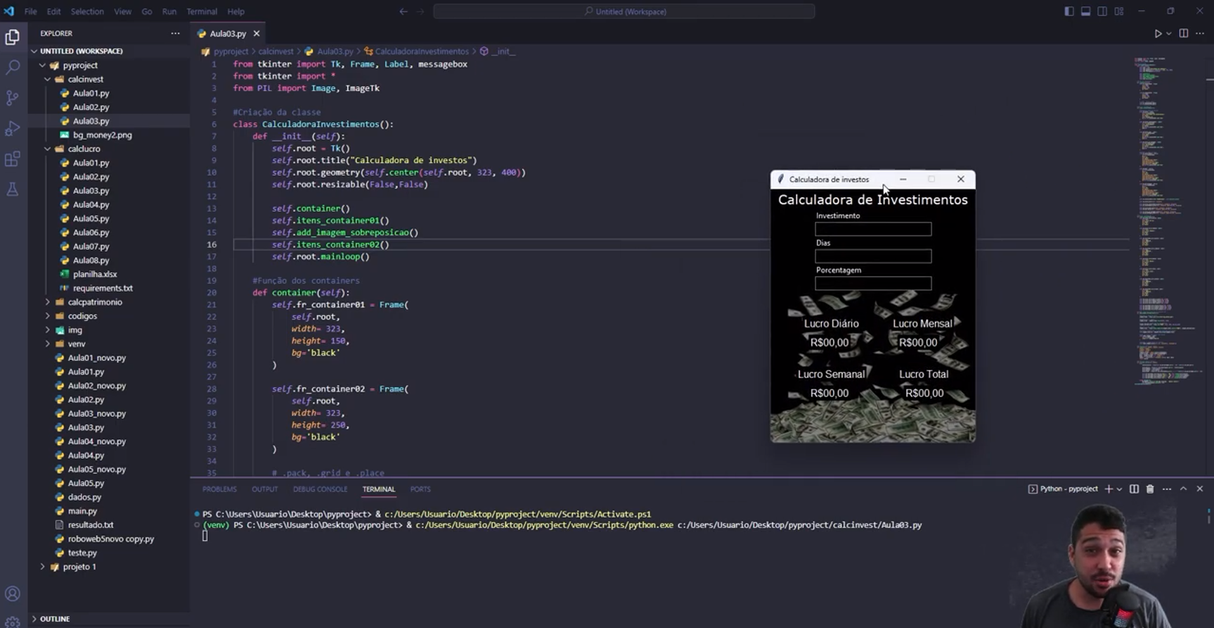The height and width of the screenshot is (628, 1214).
Task: Expand the calcpatrimonio folder
Action: [94, 302]
